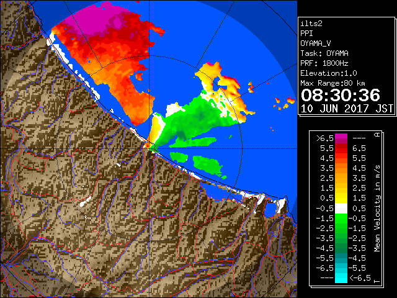
Task: Select the 'Elevation:1.0' text
Action: click(x=329, y=73)
